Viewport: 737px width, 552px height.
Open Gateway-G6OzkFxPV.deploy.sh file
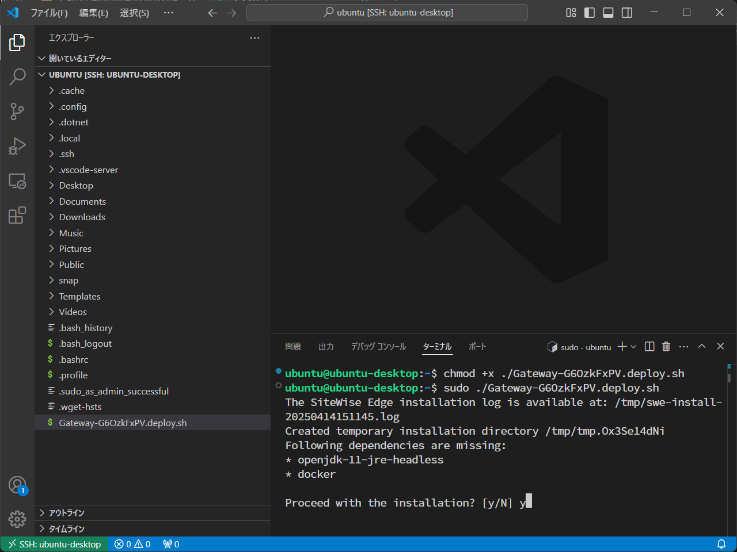(153, 423)
